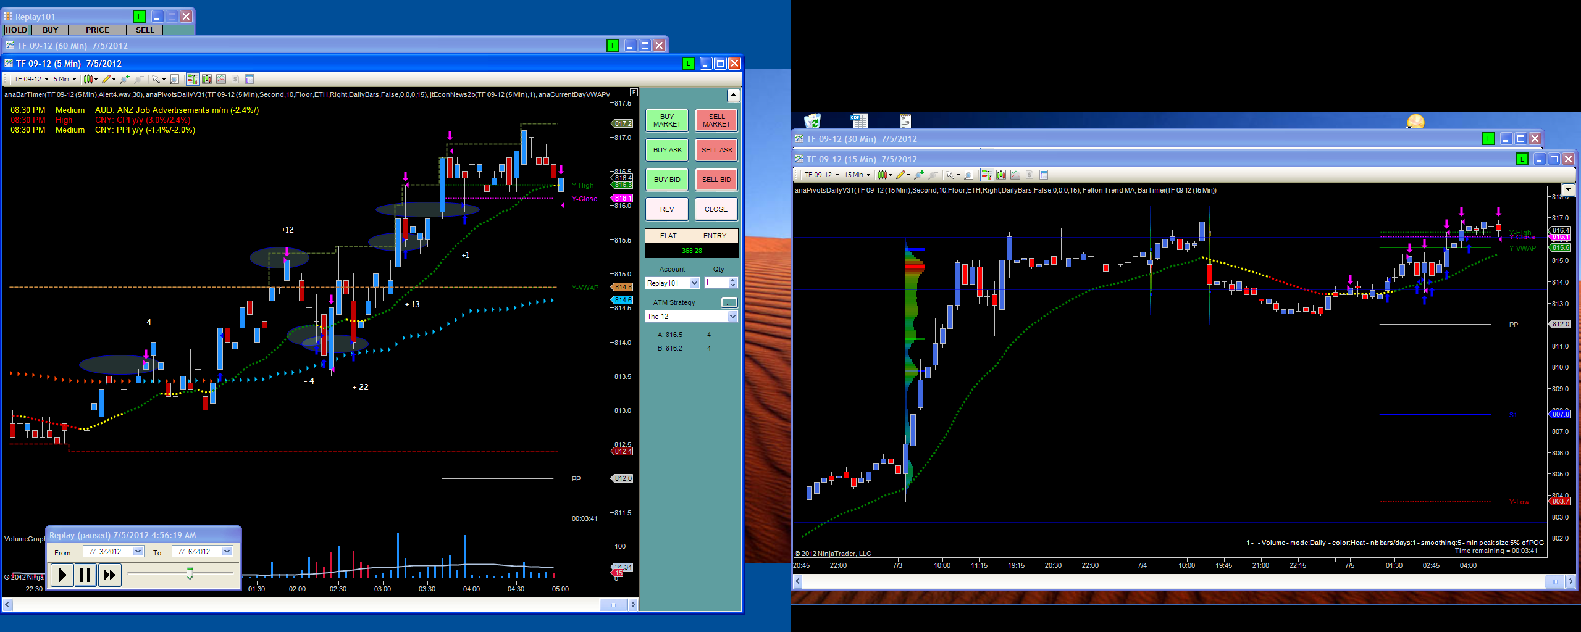The image size is (1581, 632).
Task: Collapse the Chart Trader panel arrow
Action: (733, 95)
